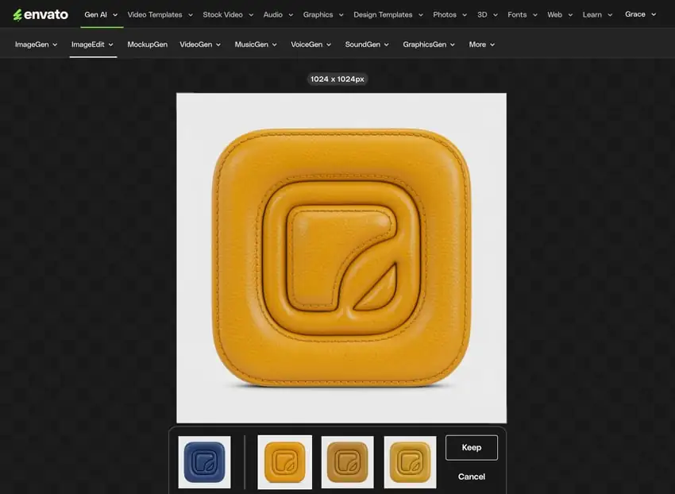Select the bright yellow variation thumbnail
Screen dimensions: 675x494
284,462
